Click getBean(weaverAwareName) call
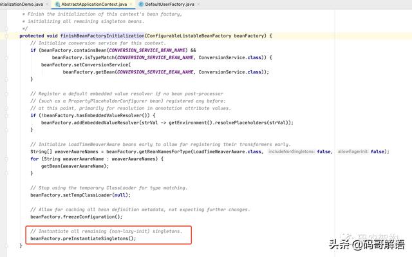The image size is (412, 257). pos(75,166)
